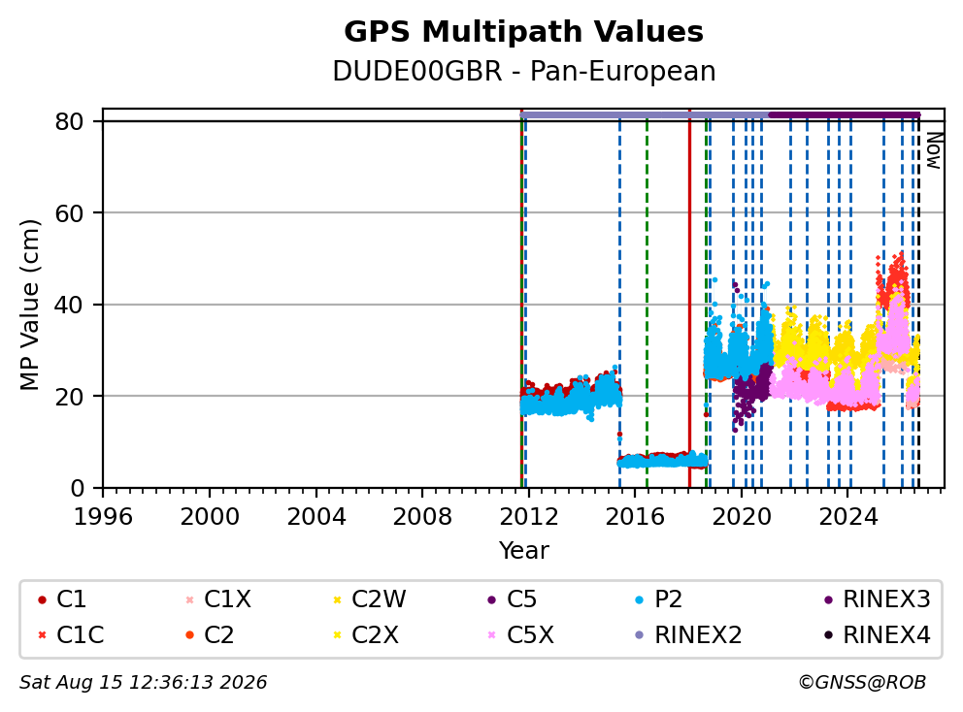
Task: Click the C1C legend entry
Action: (x=71, y=635)
